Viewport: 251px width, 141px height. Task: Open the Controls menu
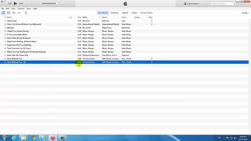point(21,9)
